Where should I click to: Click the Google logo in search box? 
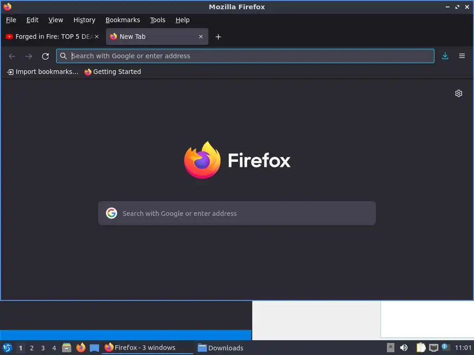click(x=112, y=213)
